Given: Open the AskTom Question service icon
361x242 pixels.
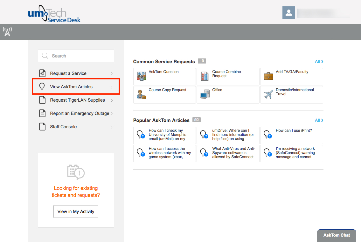Looking at the screenshot, I should [141, 76].
